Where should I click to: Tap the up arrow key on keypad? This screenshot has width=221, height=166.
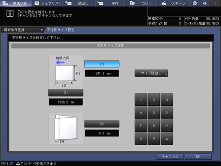[x=167, y=139]
